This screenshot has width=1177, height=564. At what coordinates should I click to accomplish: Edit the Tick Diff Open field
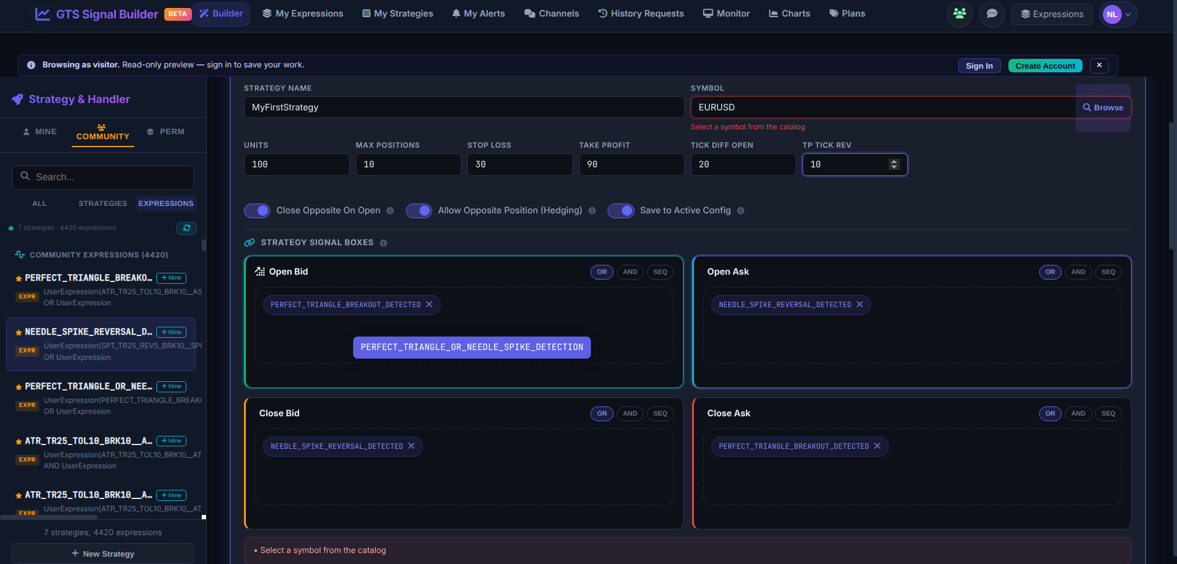click(x=743, y=164)
